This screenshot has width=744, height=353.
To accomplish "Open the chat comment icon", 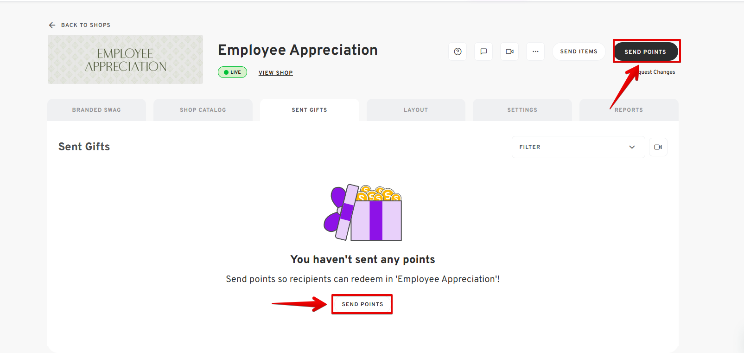I will click(483, 51).
